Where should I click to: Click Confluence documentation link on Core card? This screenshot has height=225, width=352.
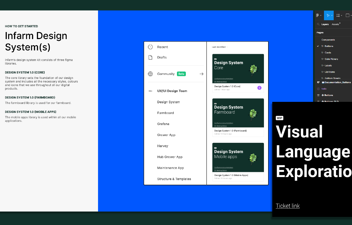tap(224, 79)
